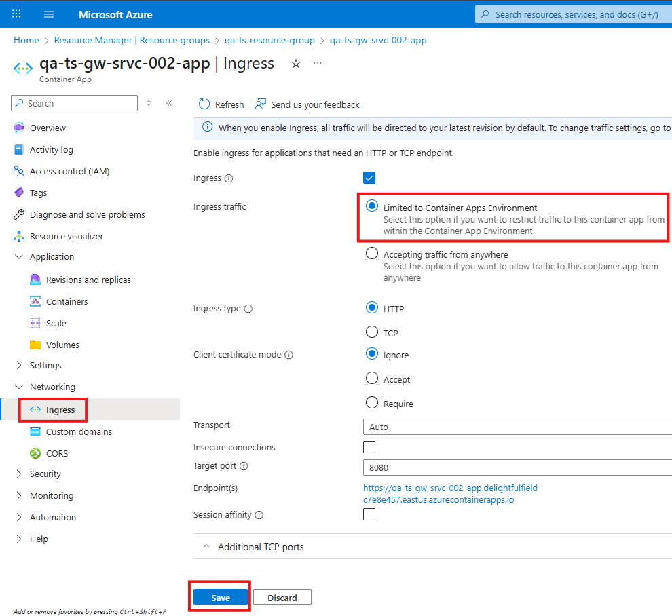Expand the Monitoring section
Screen dimensions: 672x616
pyautogui.click(x=19, y=496)
